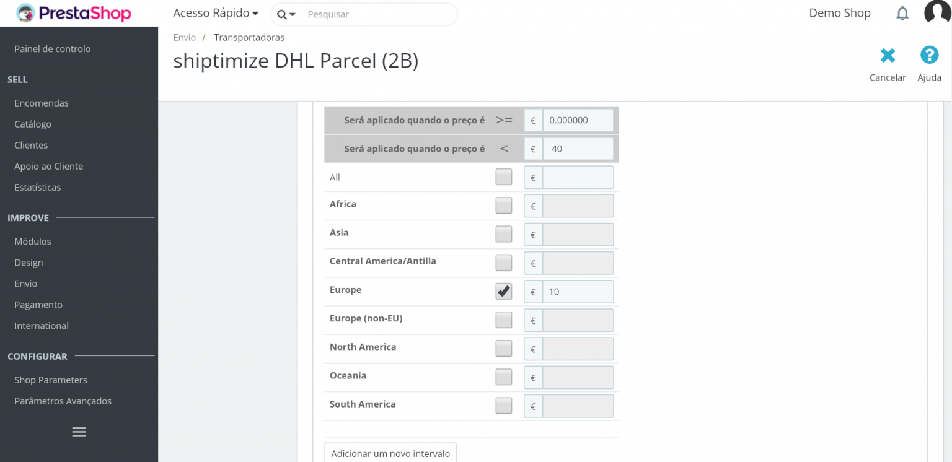Collapse sidebar with hamburger icon
Screen dimensions: 952x462
click(79, 432)
